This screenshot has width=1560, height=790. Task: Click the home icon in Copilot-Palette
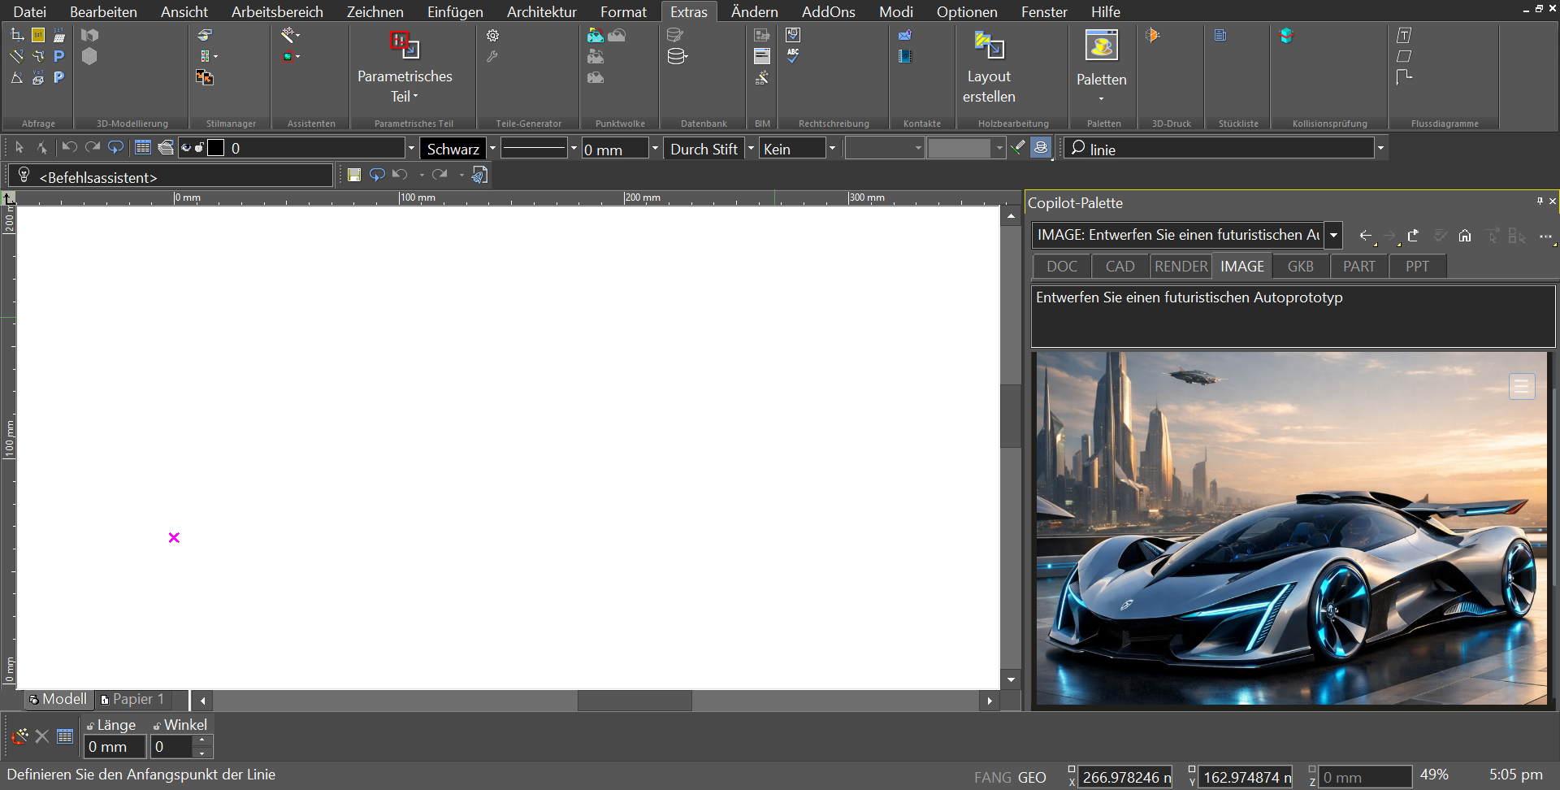click(1465, 236)
